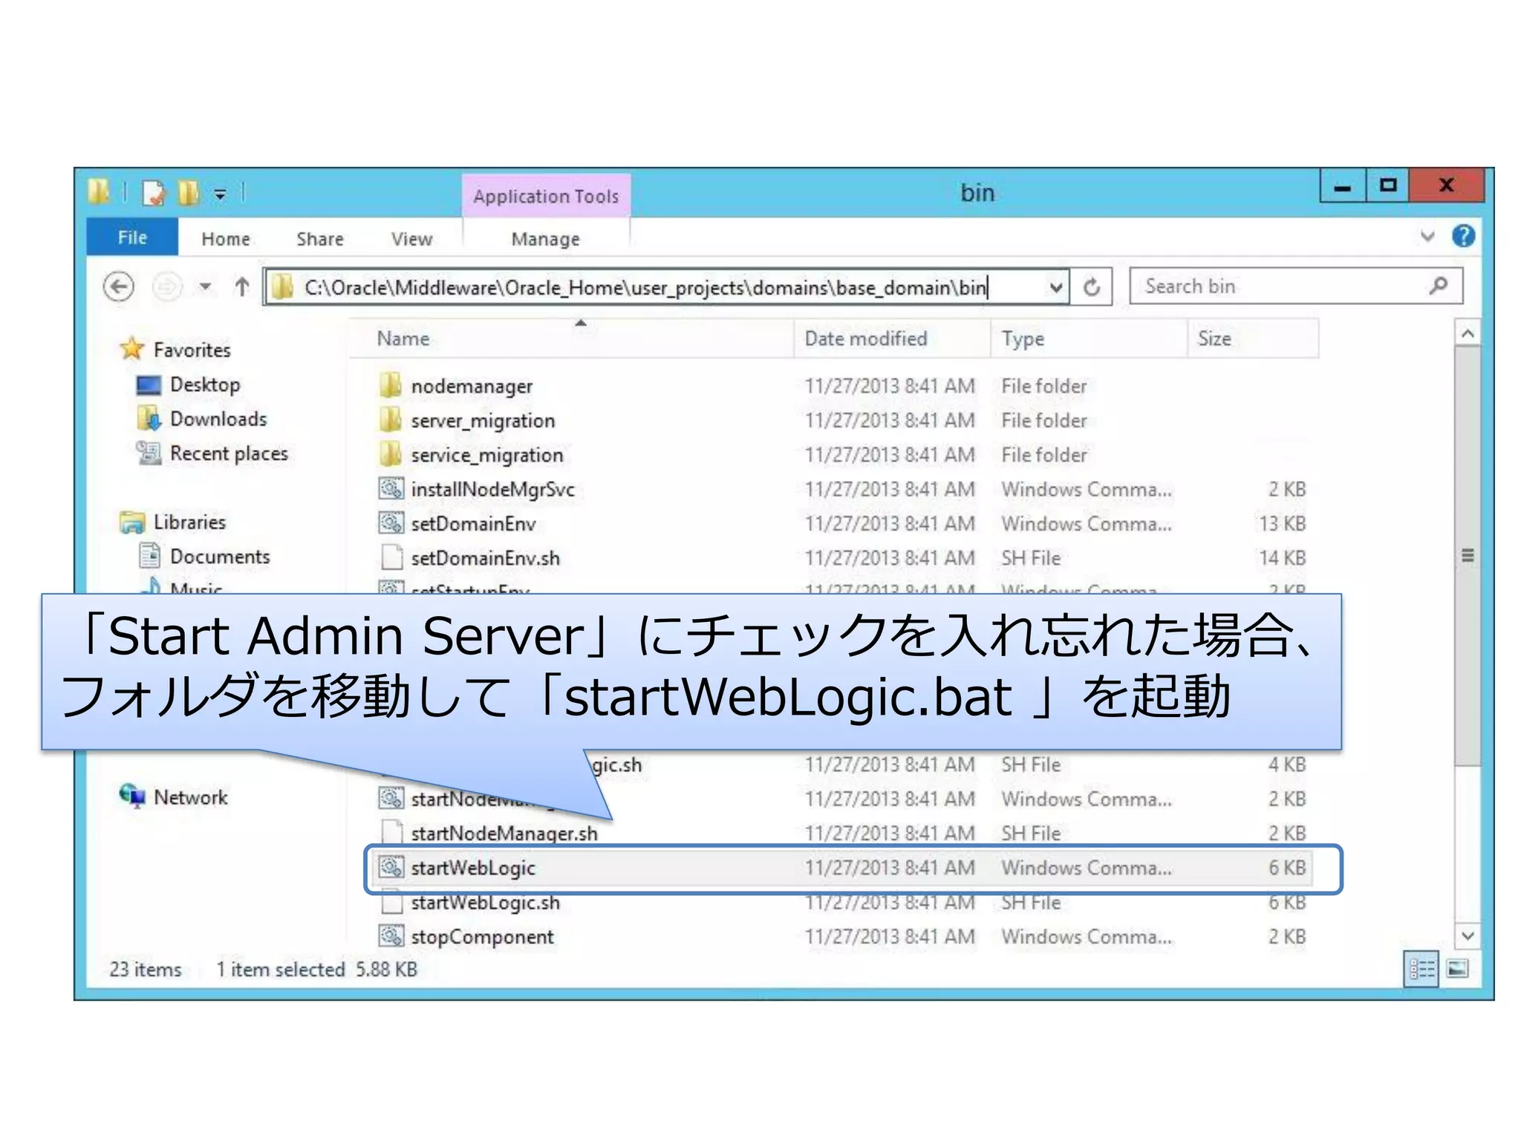The height and width of the screenshot is (1140, 1521).
Task: Click the scrollbar up arrow
Action: [1467, 333]
